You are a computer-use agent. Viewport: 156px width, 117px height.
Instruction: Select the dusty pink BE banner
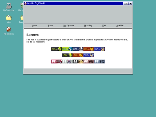tap(89, 62)
